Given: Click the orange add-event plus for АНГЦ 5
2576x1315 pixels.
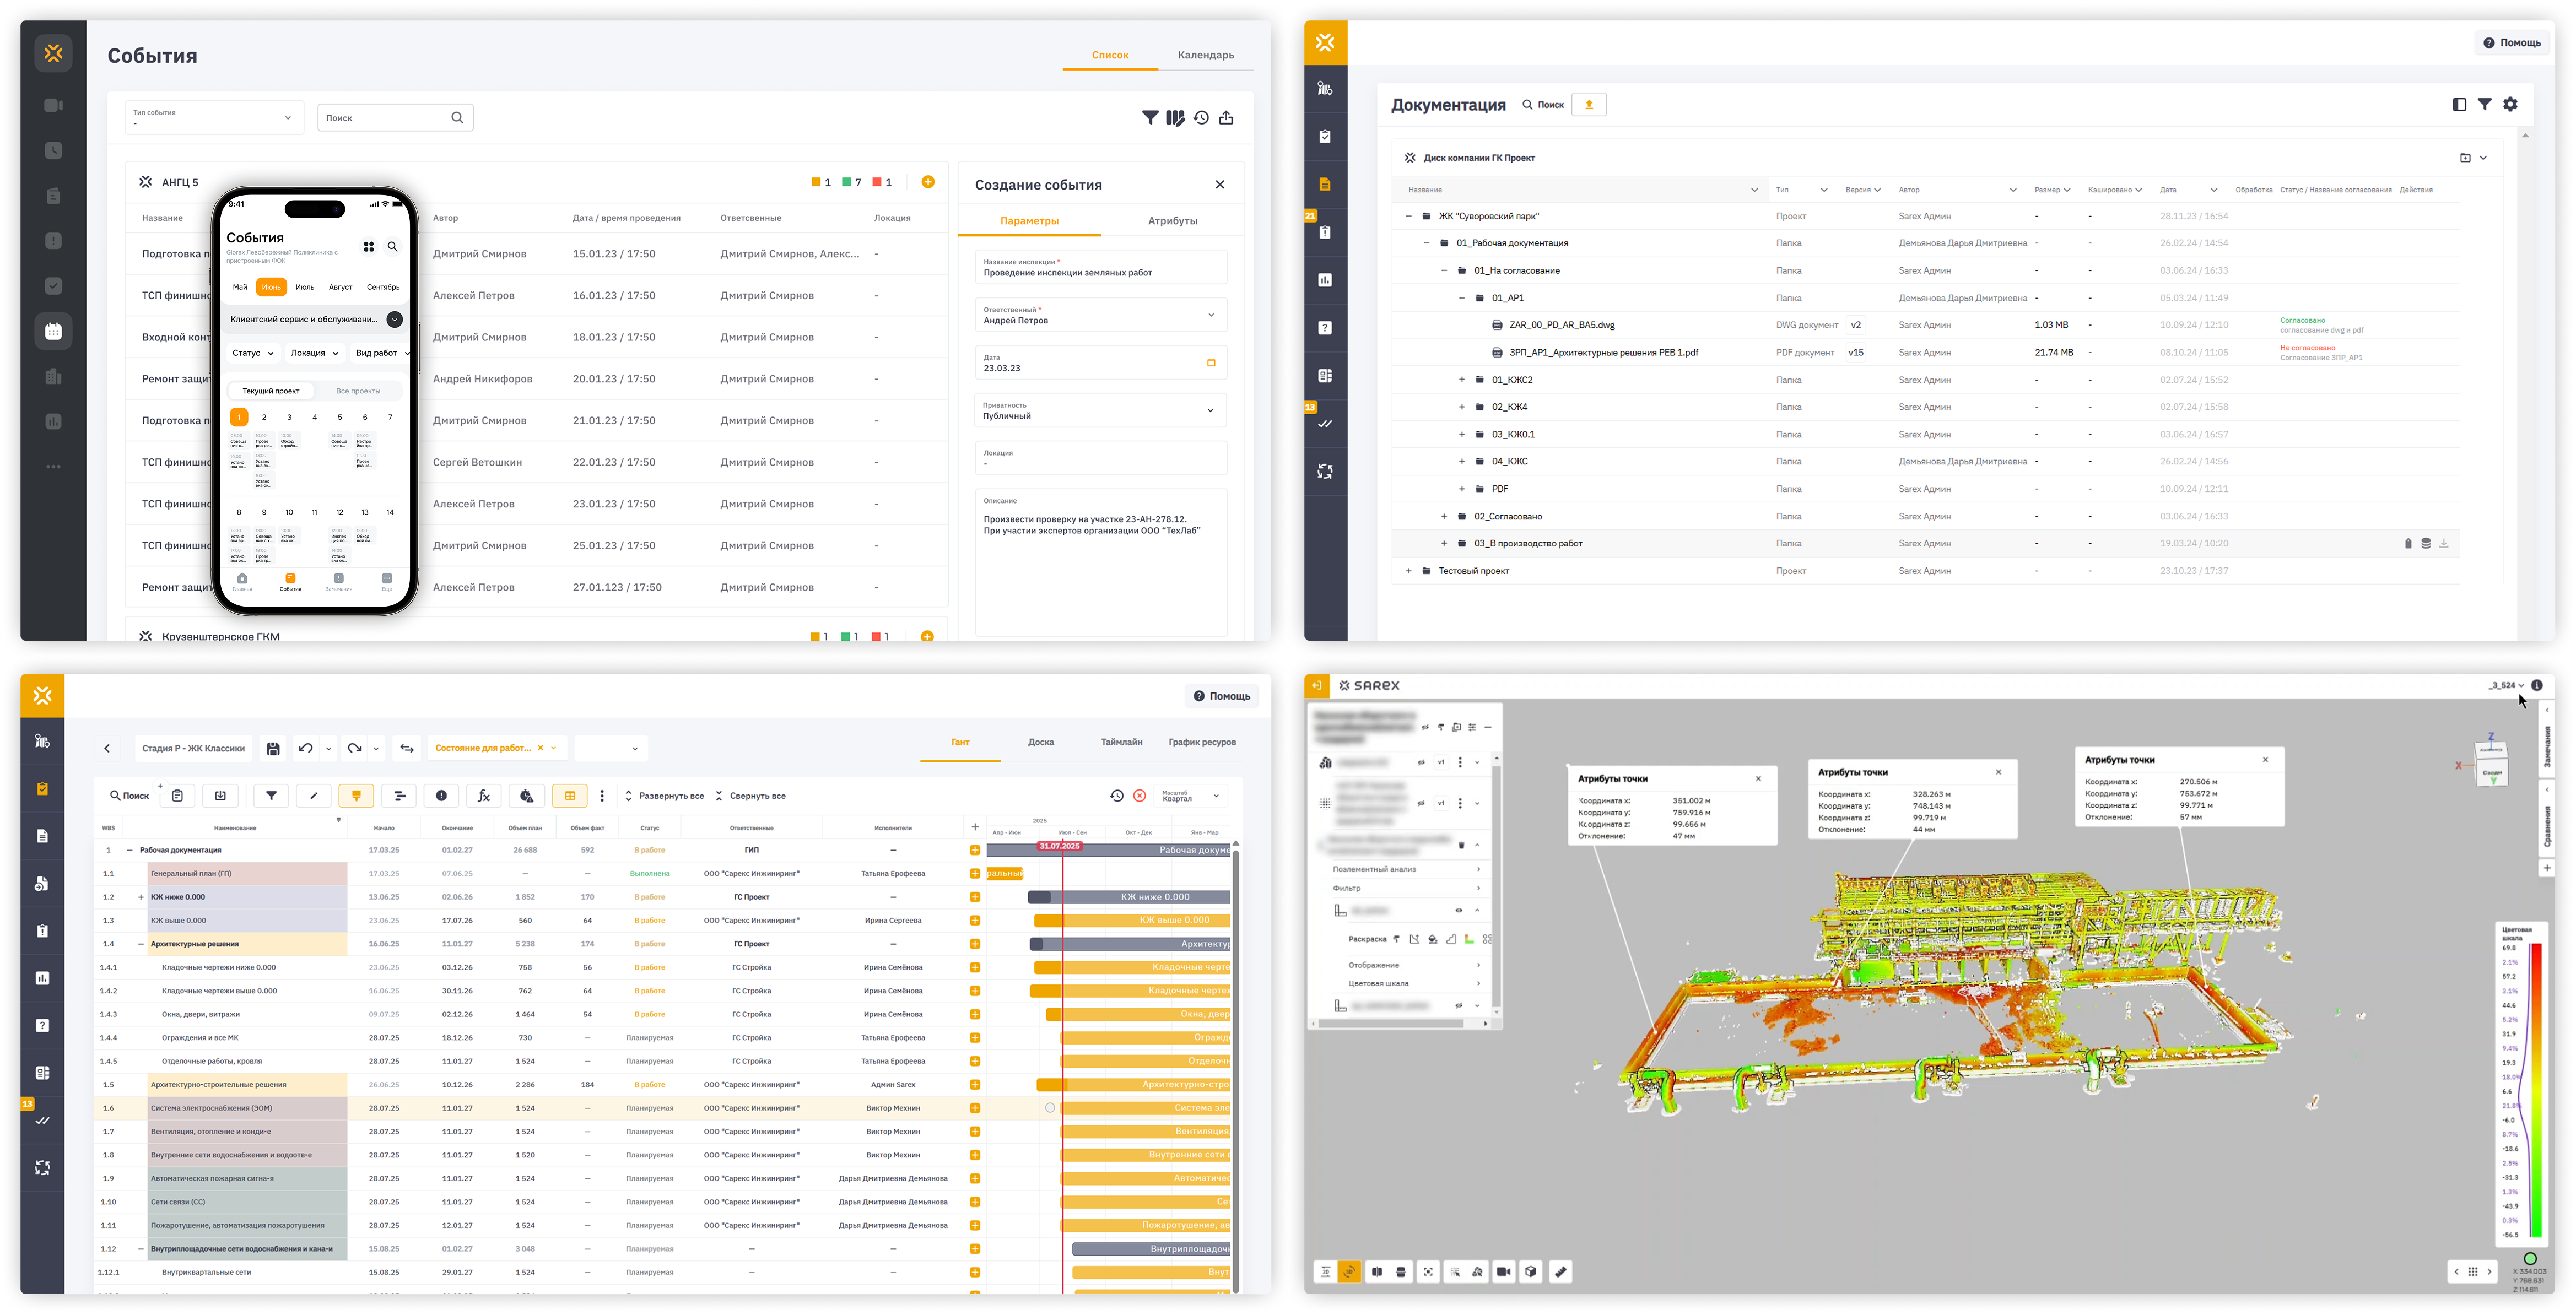Looking at the screenshot, I should click(x=928, y=182).
